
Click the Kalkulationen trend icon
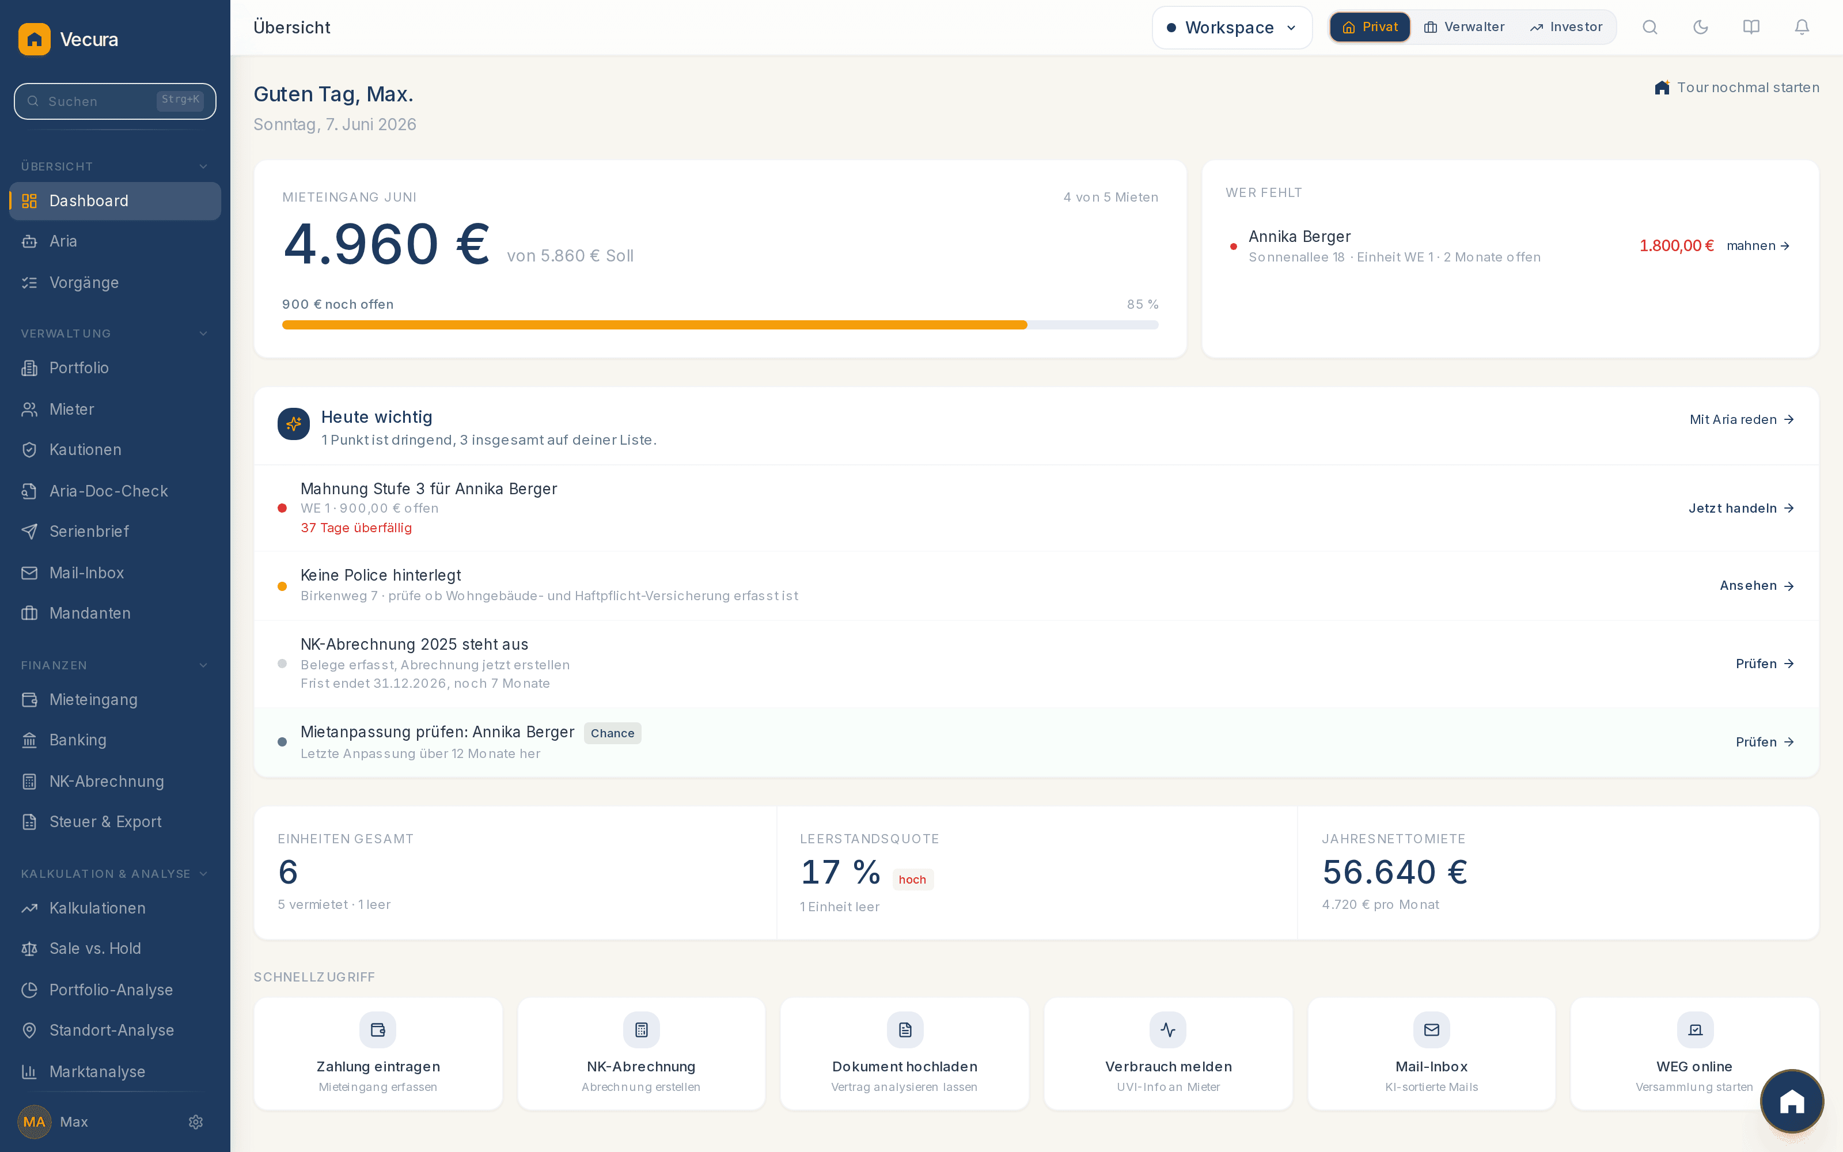pyautogui.click(x=30, y=908)
